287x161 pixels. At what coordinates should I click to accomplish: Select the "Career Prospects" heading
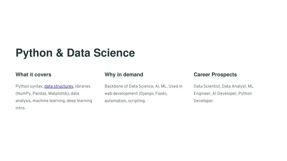[x=215, y=74]
